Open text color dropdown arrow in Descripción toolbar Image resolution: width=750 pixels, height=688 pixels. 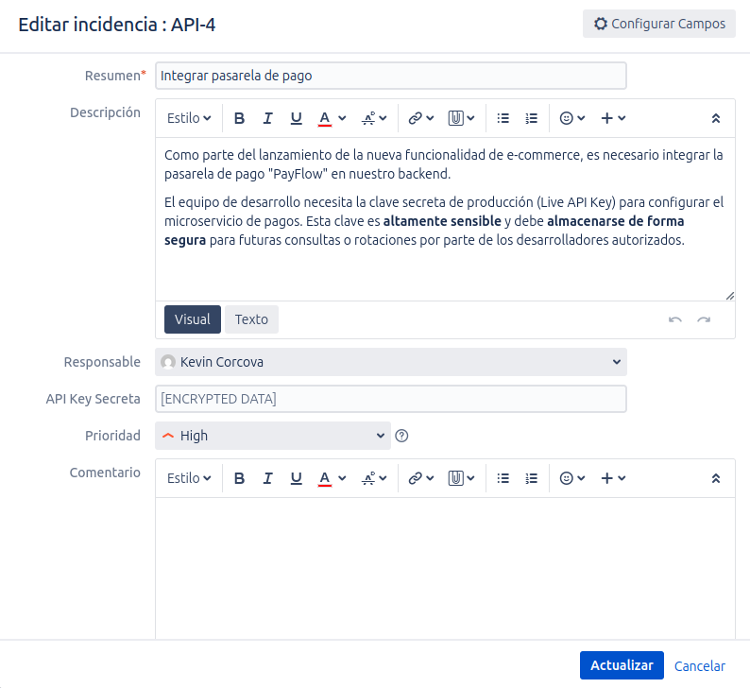(x=342, y=118)
